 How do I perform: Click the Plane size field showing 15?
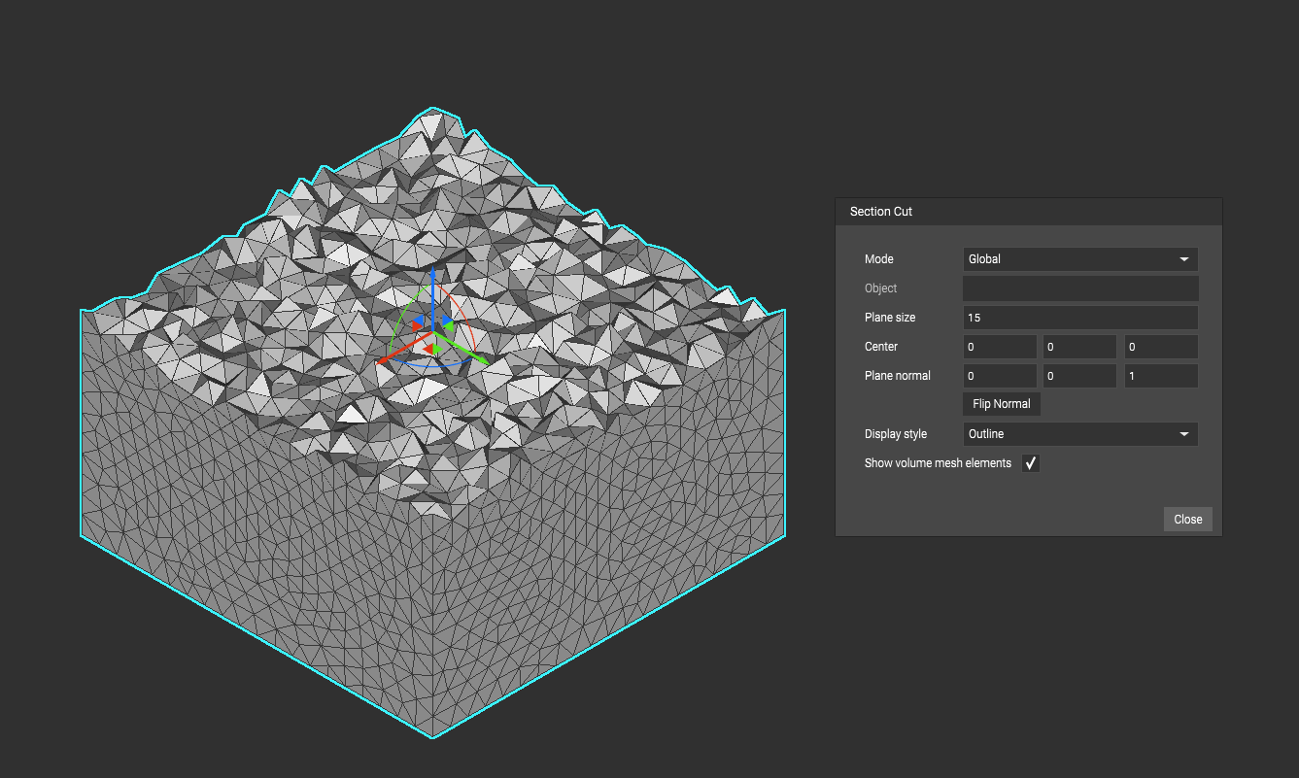pos(1080,318)
